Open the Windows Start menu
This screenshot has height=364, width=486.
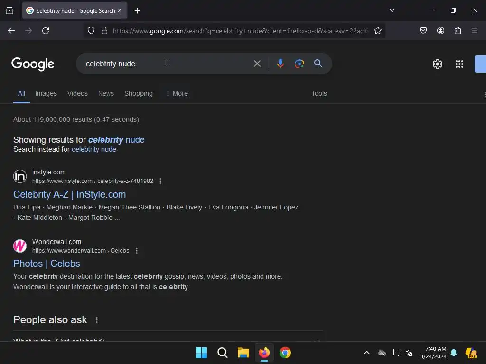click(201, 353)
